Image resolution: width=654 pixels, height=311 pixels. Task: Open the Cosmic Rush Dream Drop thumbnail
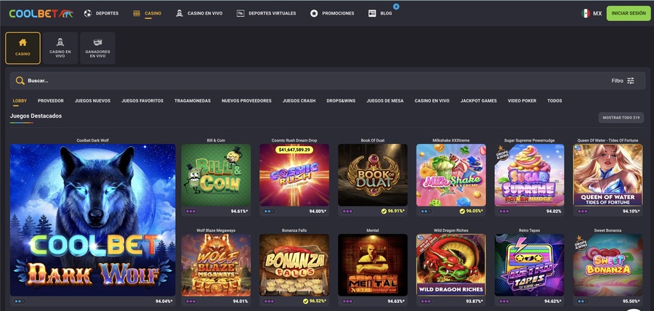click(294, 175)
